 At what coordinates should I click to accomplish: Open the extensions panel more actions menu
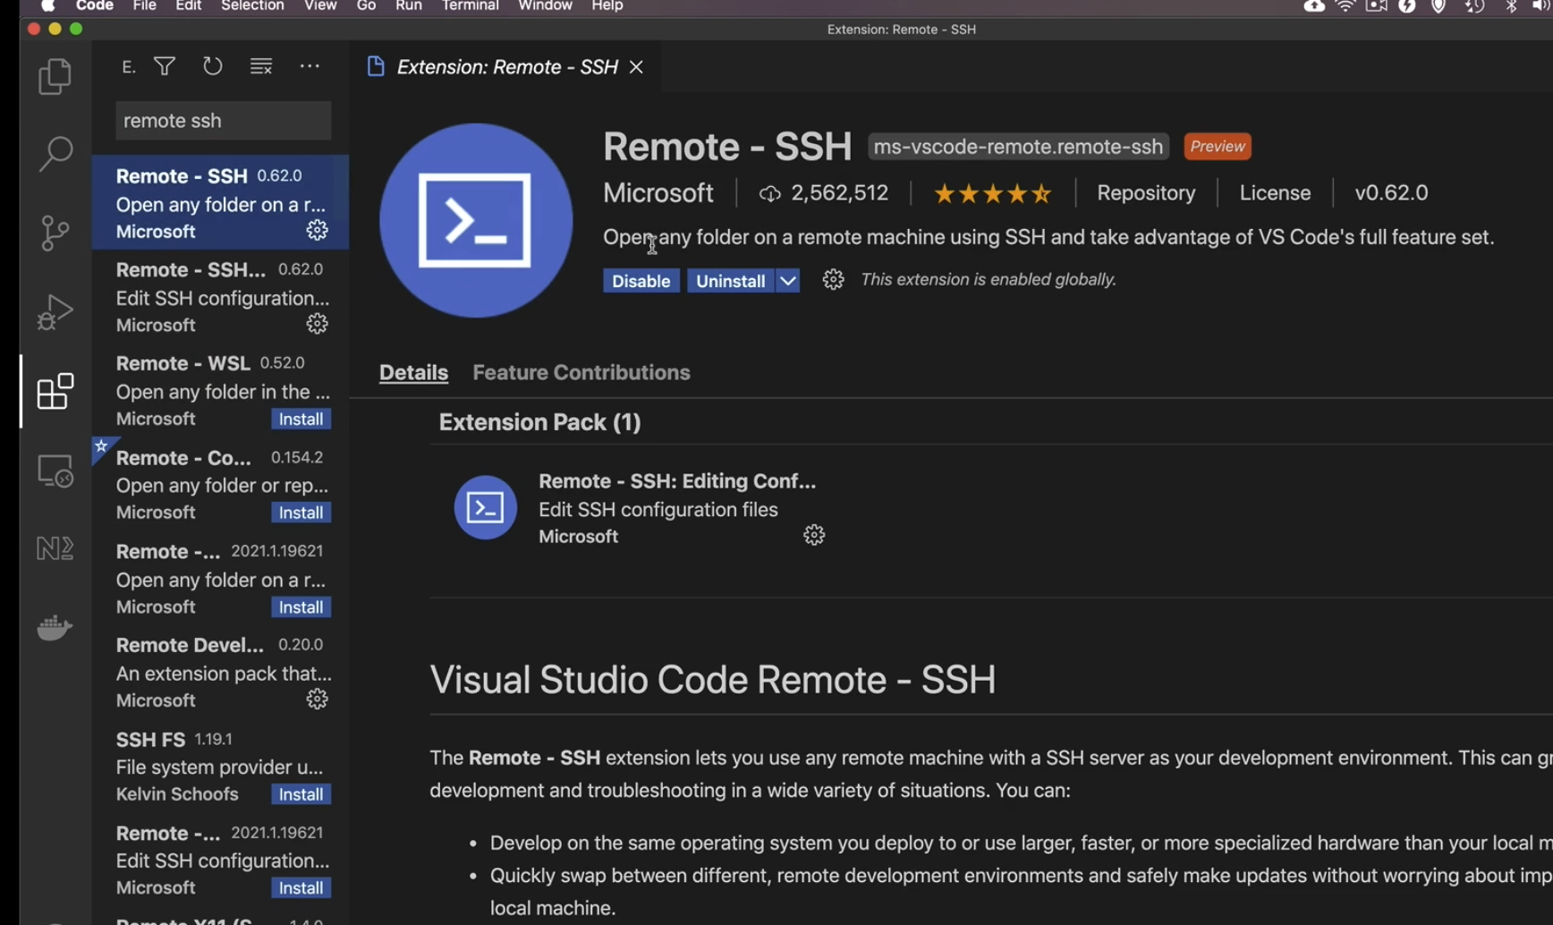coord(310,66)
